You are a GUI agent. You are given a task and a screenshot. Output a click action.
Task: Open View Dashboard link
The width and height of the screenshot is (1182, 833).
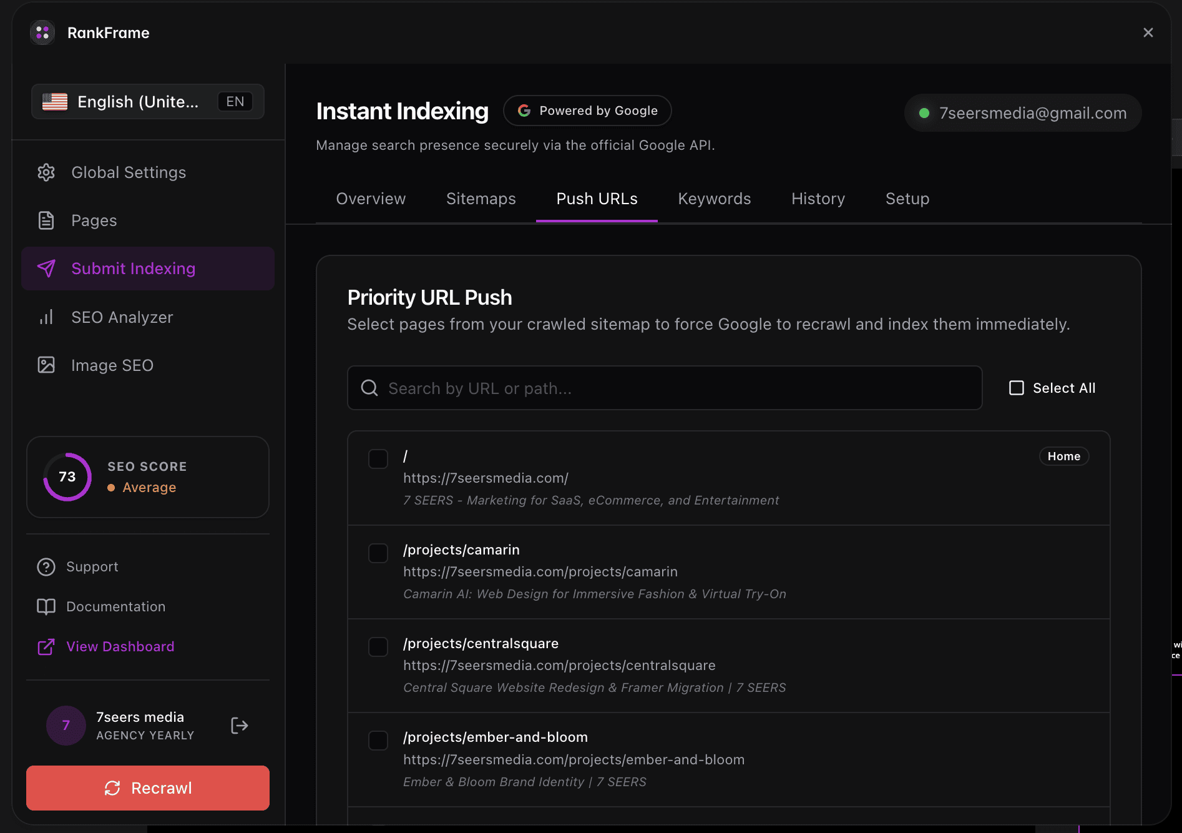click(120, 647)
